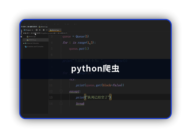Toggle code fold marker on line 14
This screenshot has height=138, width=191.
point(61,103)
